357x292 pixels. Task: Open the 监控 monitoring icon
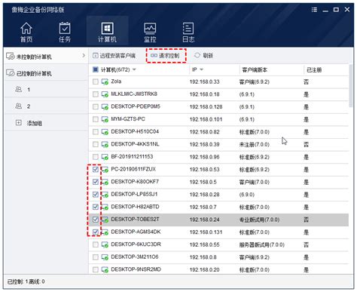(x=150, y=29)
